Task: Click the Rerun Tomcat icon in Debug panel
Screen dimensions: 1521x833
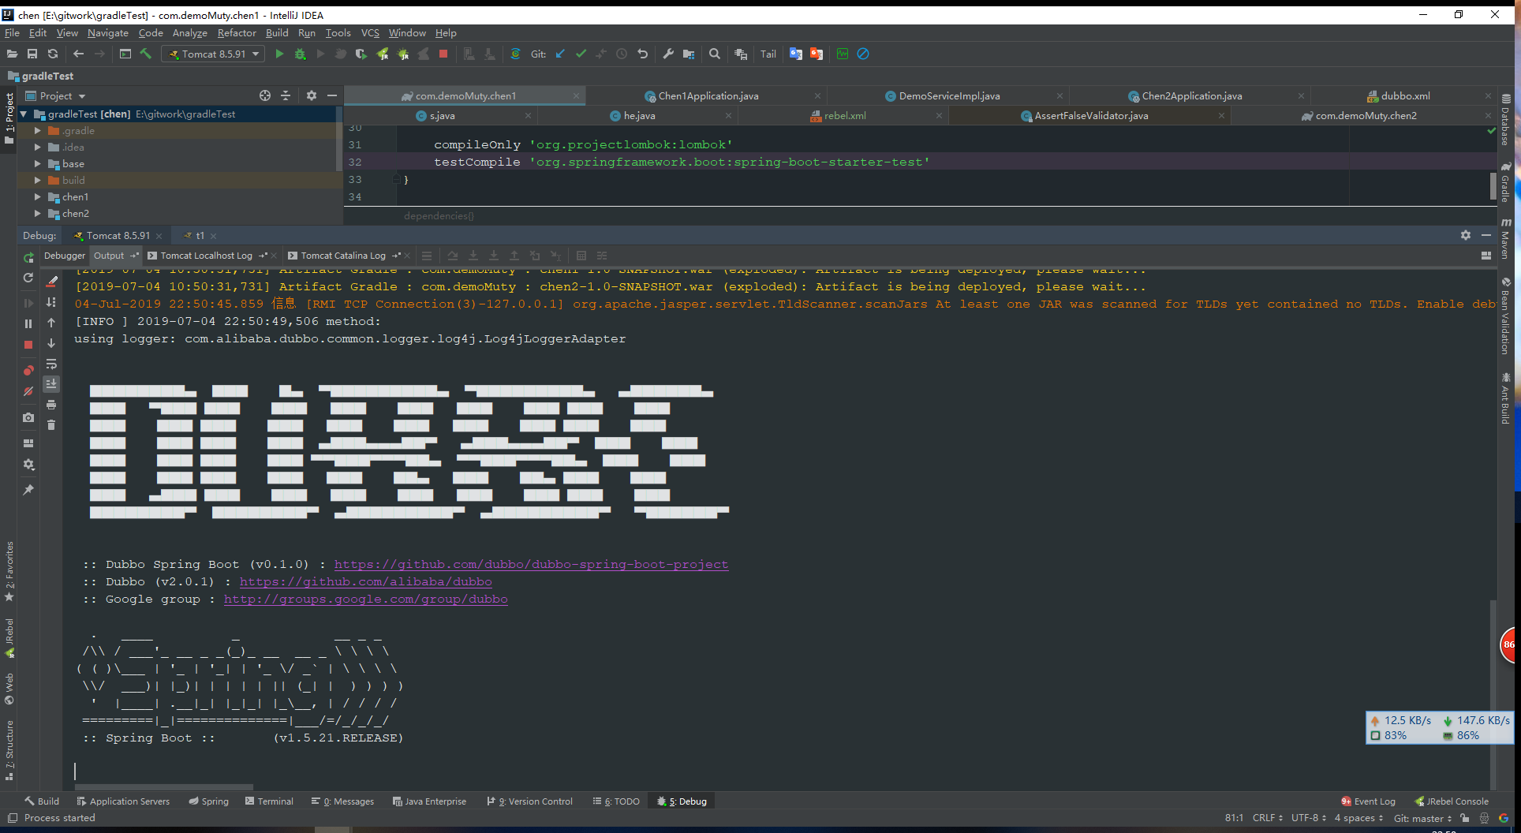Action: (28, 258)
